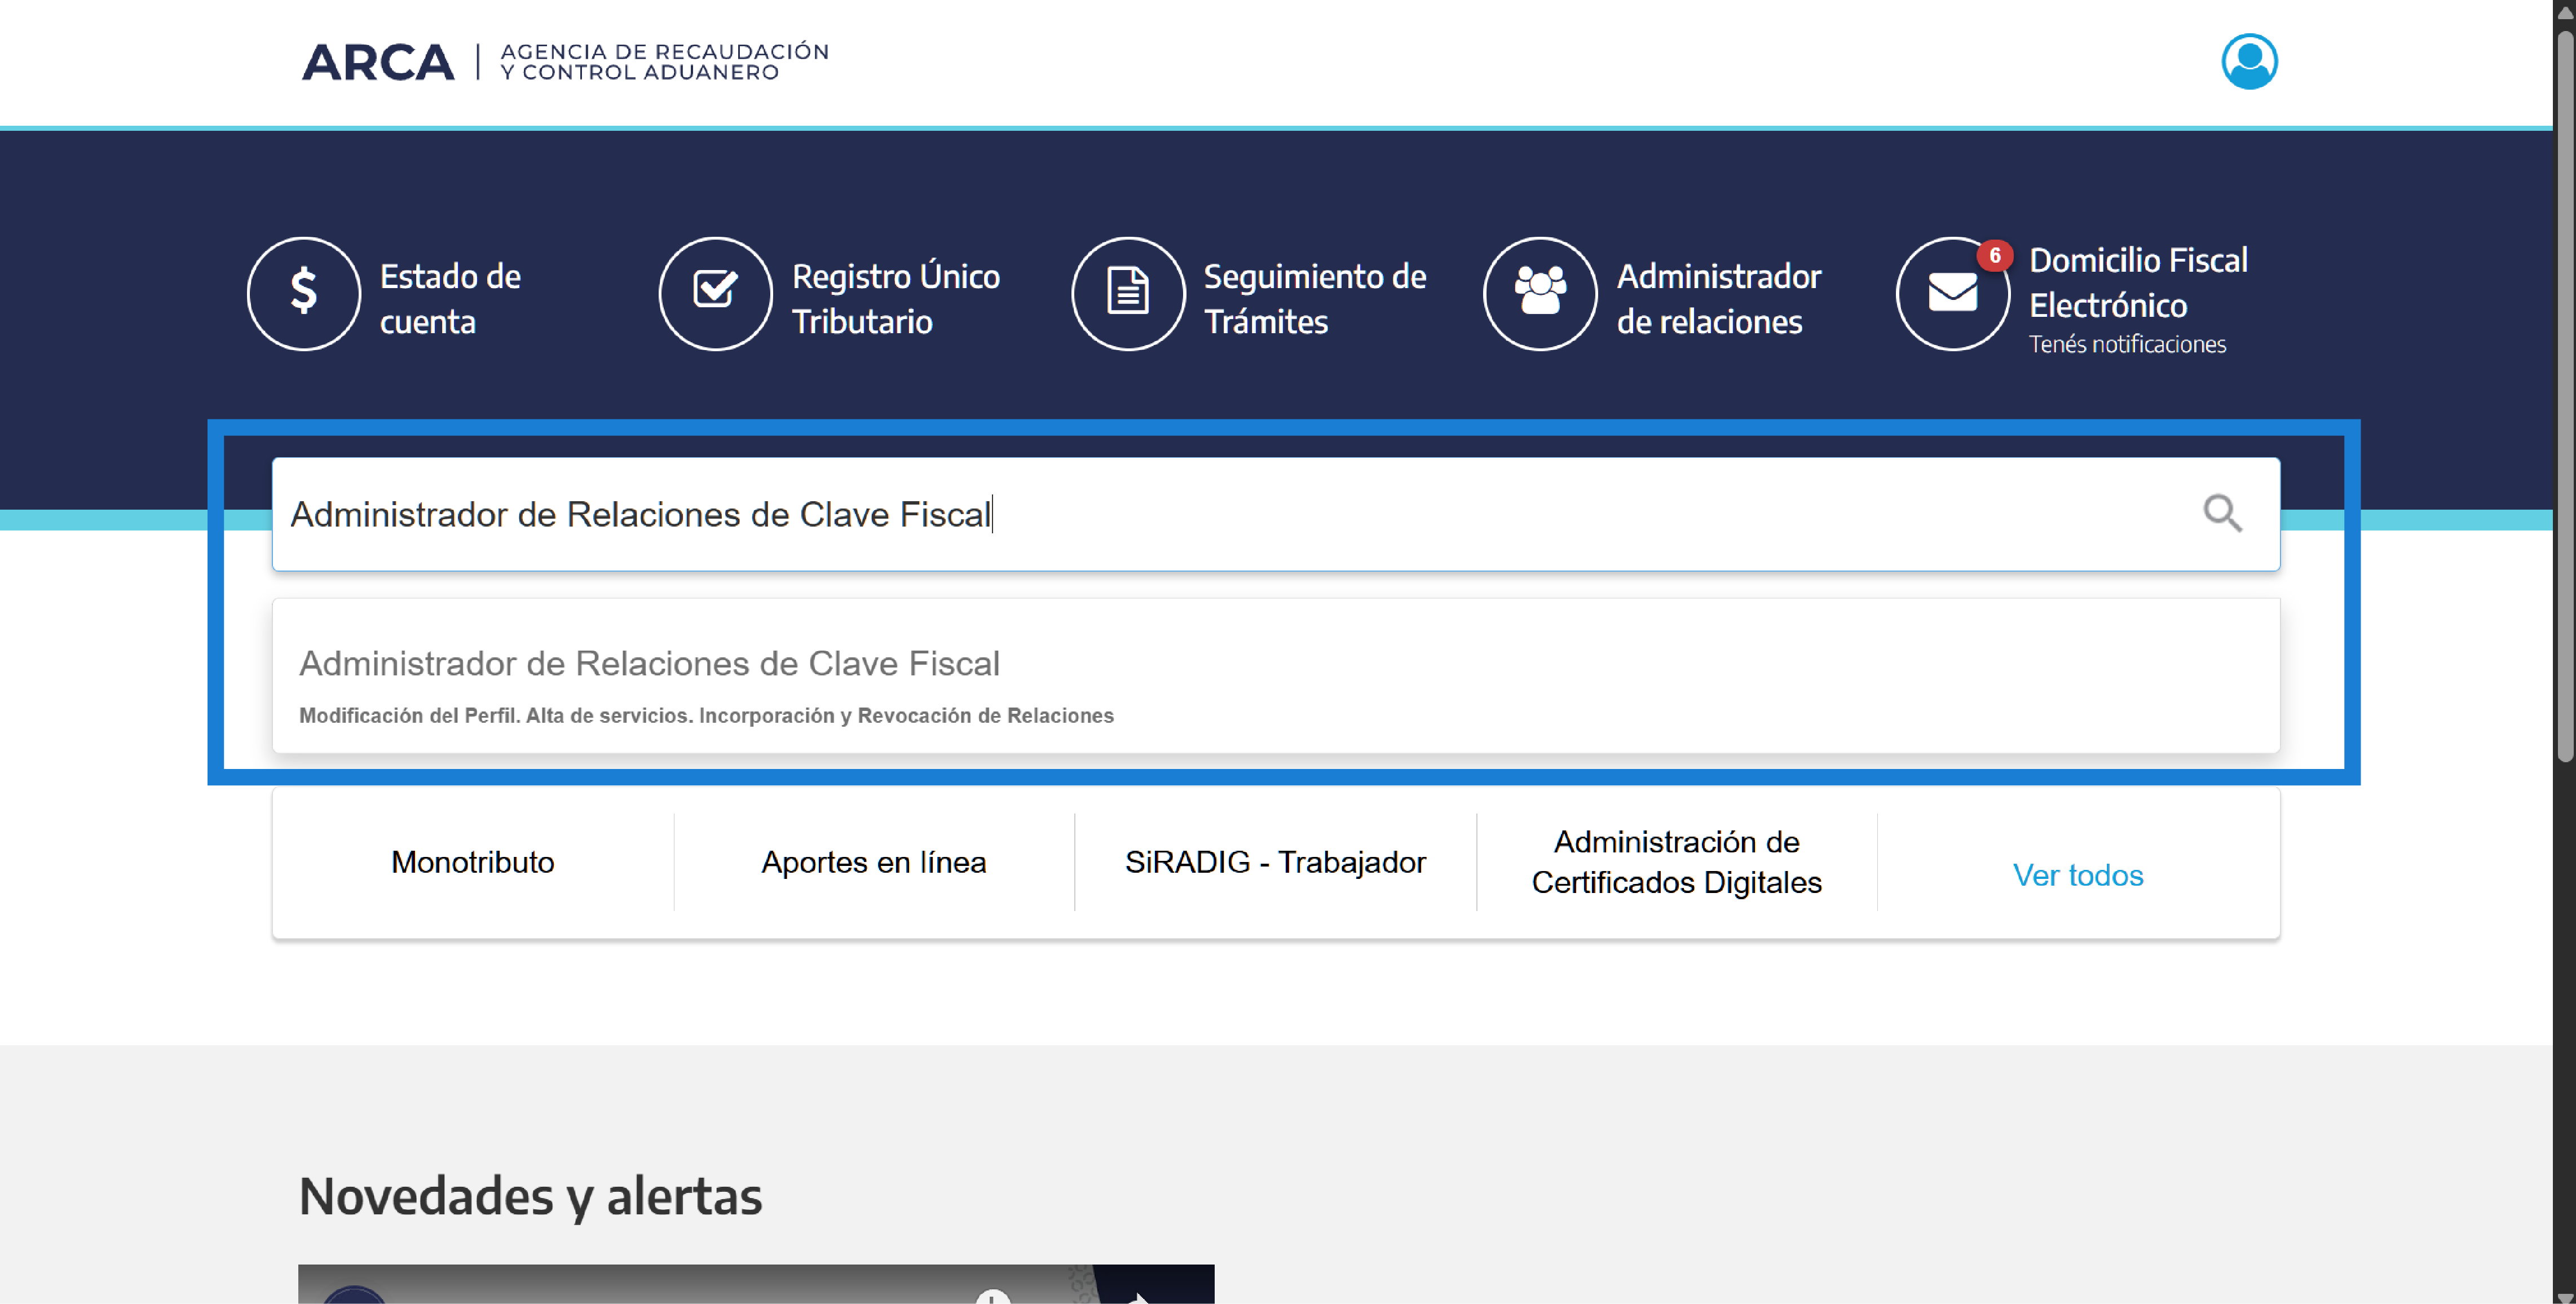This screenshot has height=1304, width=2576.
Task: Open Seguimiento de Trámites document icon
Action: pyautogui.click(x=1128, y=293)
